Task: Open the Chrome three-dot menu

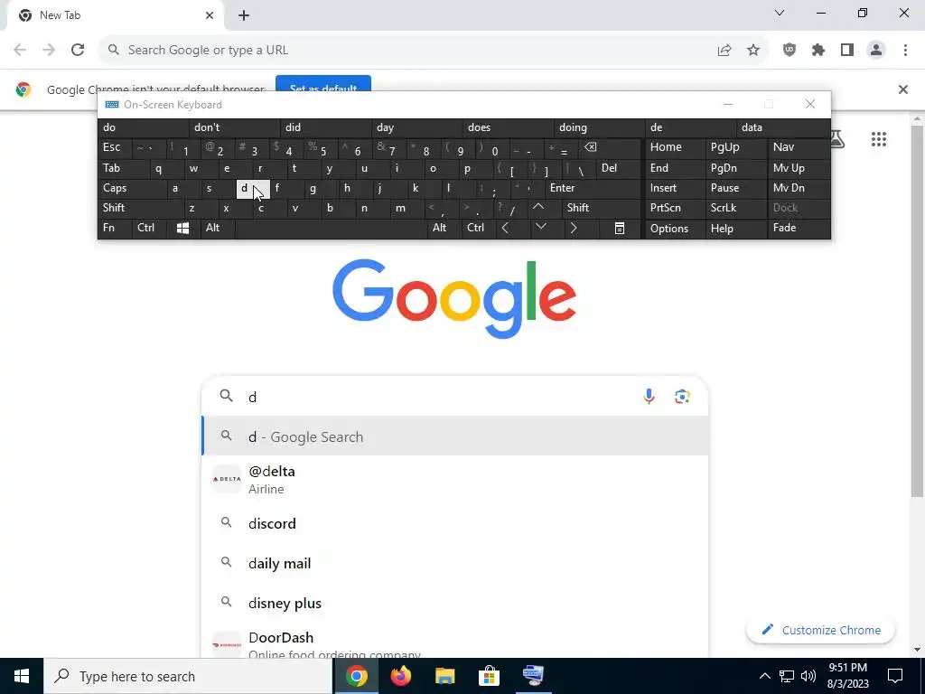Action: [905, 51]
